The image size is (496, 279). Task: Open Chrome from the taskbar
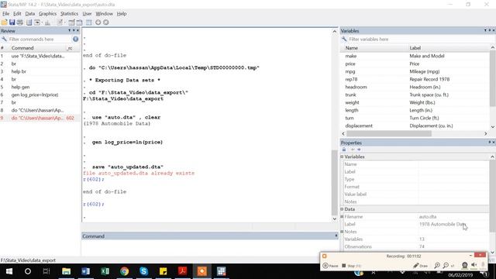(124, 271)
